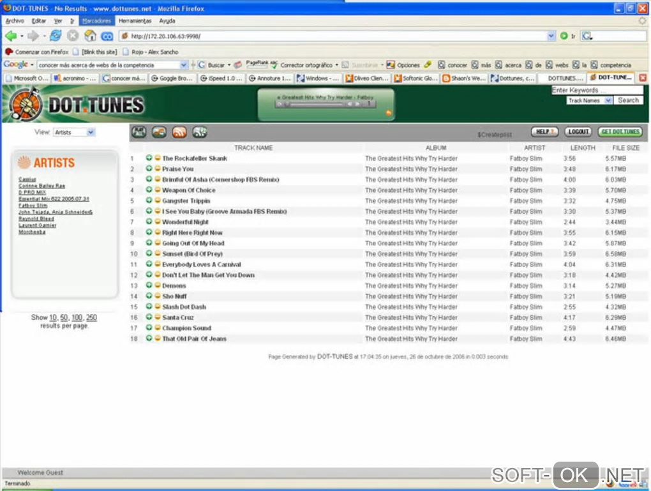
Task: Click the second toolbar icon next to Play All
Action: pyautogui.click(x=159, y=133)
